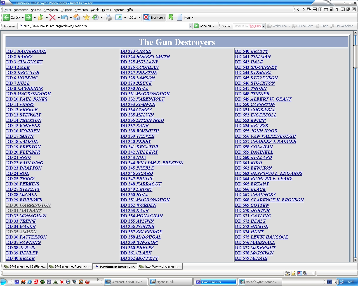Viewport: 358px width, 286px height.
Task: Switch to BF-Games.net Forum tab
Action: click(x=70, y=266)
